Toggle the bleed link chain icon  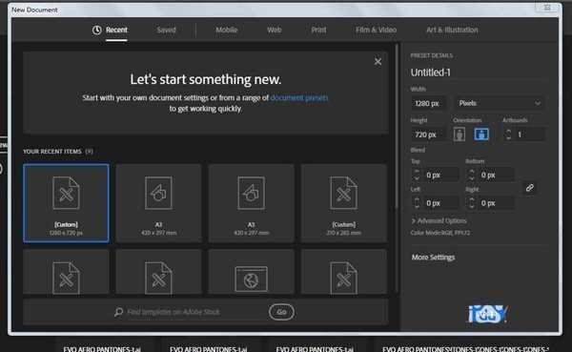tap(530, 188)
